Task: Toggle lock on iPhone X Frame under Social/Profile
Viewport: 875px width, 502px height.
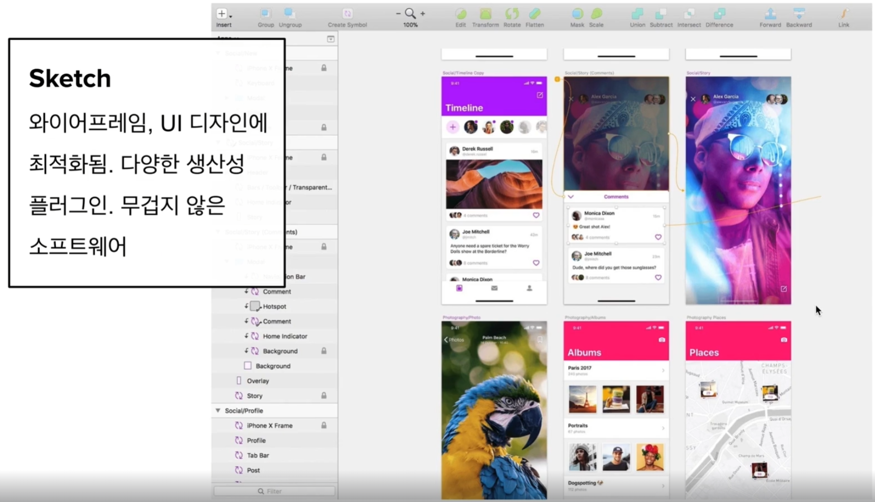Action: click(x=324, y=425)
